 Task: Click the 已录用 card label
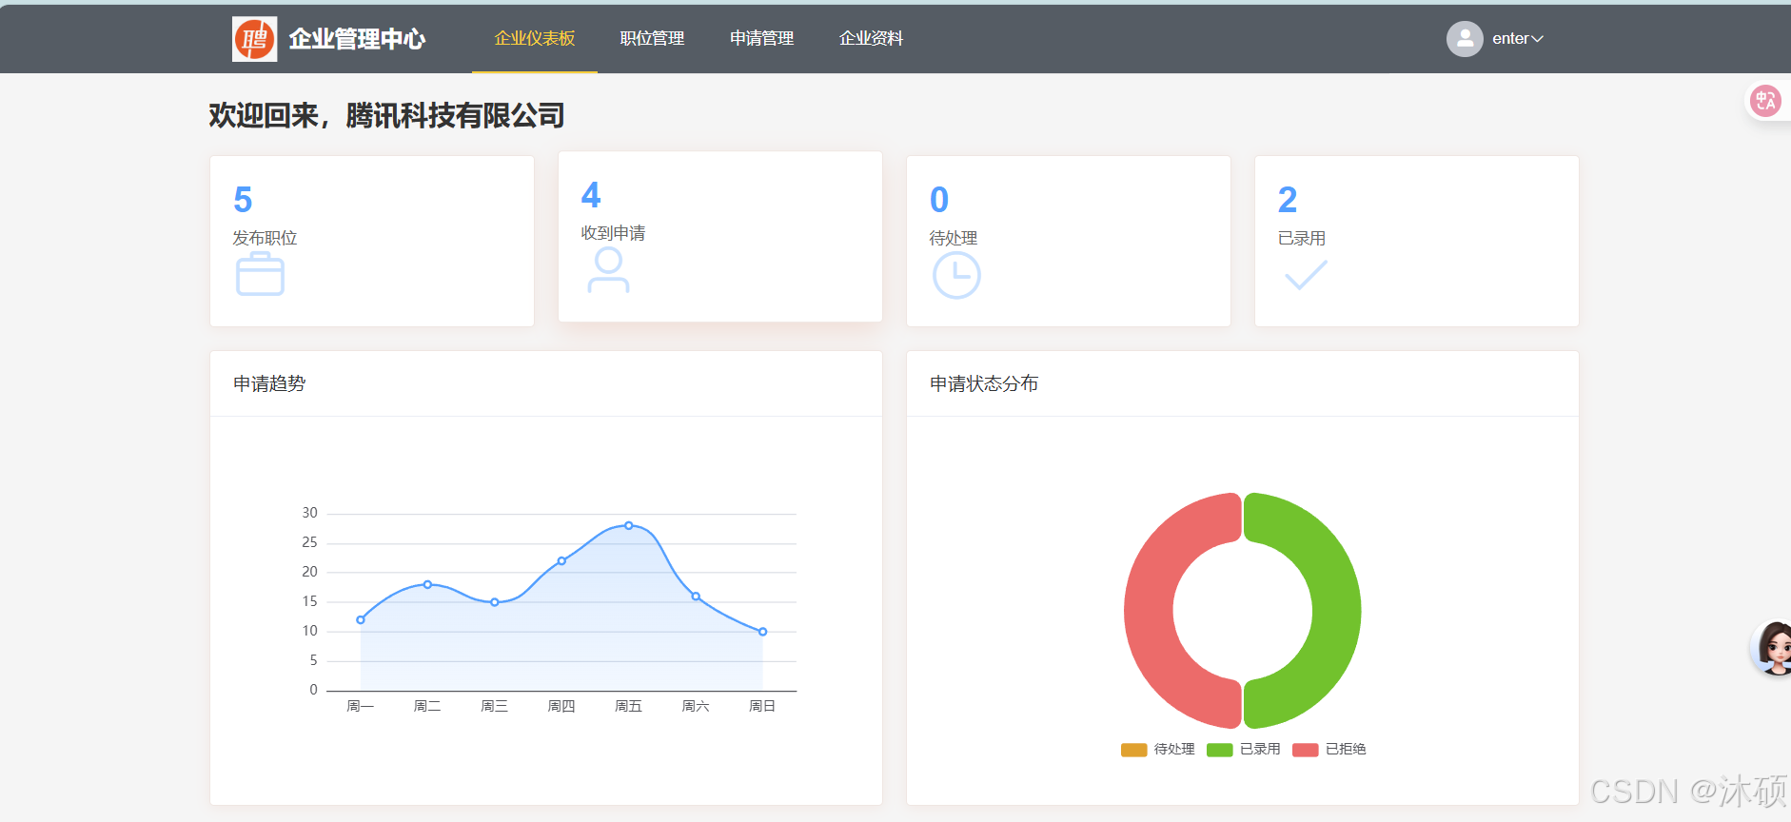point(1302,238)
